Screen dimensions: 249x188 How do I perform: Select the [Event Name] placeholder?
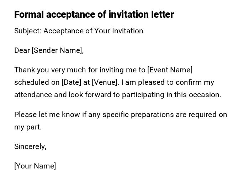click(170, 70)
